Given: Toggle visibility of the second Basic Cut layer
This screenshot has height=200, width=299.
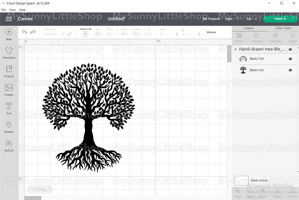Looking at the screenshot, I should click(x=290, y=70).
